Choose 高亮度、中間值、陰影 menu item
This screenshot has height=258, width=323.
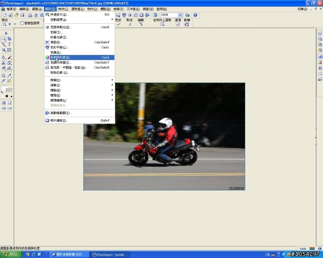click(x=80, y=68)
